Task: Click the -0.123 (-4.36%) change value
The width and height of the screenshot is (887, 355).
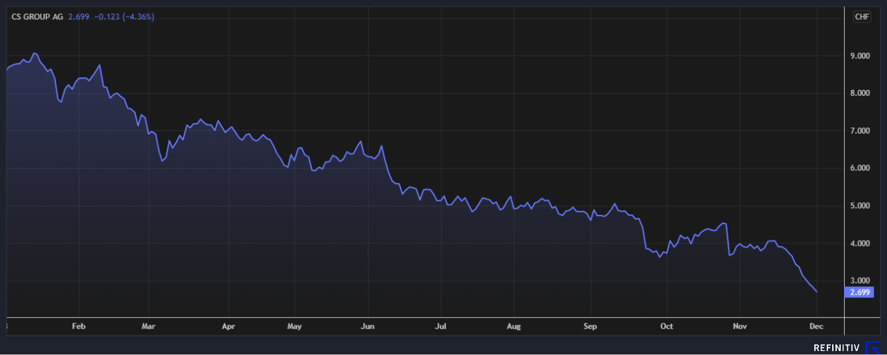Action: 124,17
